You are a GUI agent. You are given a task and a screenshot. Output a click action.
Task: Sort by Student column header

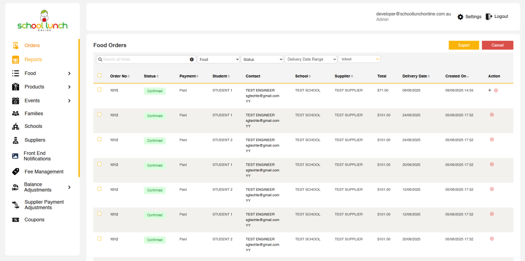pyautogui.click(x=221, y=76)
